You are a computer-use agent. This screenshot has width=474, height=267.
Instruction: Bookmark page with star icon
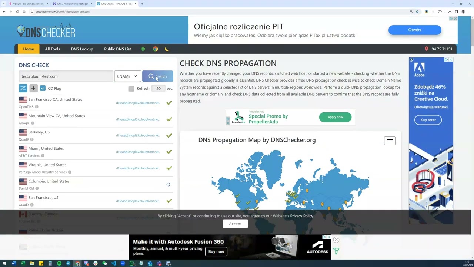pyautogui.click(x=417, y=11)
